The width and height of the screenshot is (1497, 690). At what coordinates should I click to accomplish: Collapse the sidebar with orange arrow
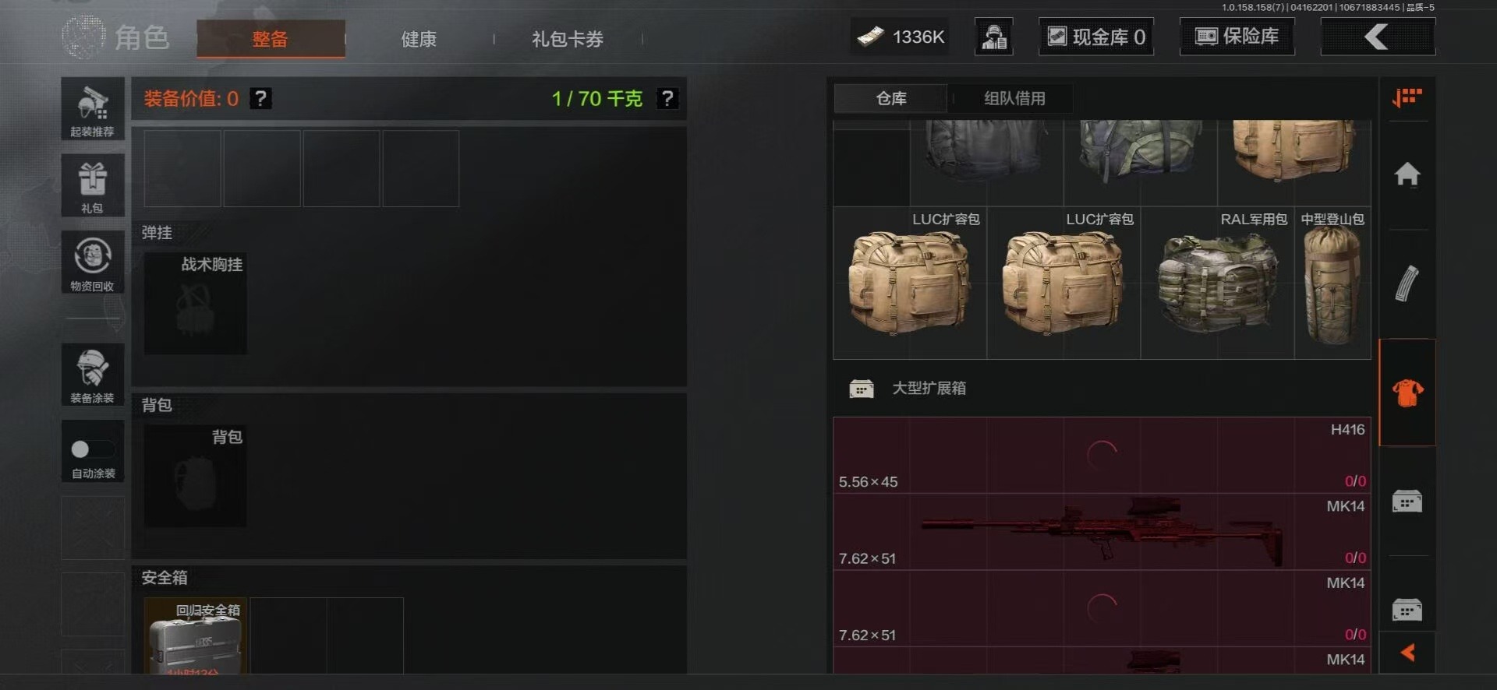tap(1407, 653)
